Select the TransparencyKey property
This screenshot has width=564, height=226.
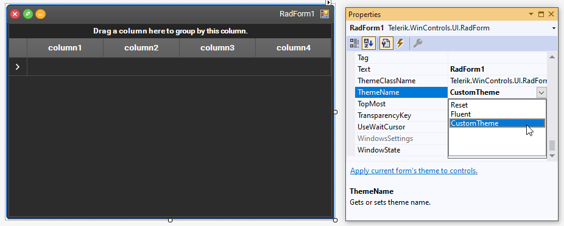tap(401, 115)
